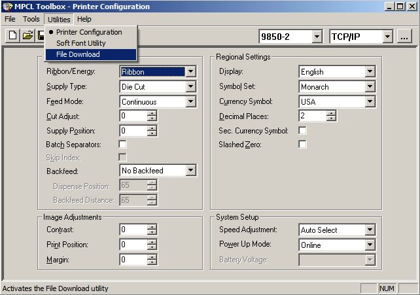The image size is (420, 295).
Task: Click the Contrast spinner arrows
Action: tap(152, 230)
